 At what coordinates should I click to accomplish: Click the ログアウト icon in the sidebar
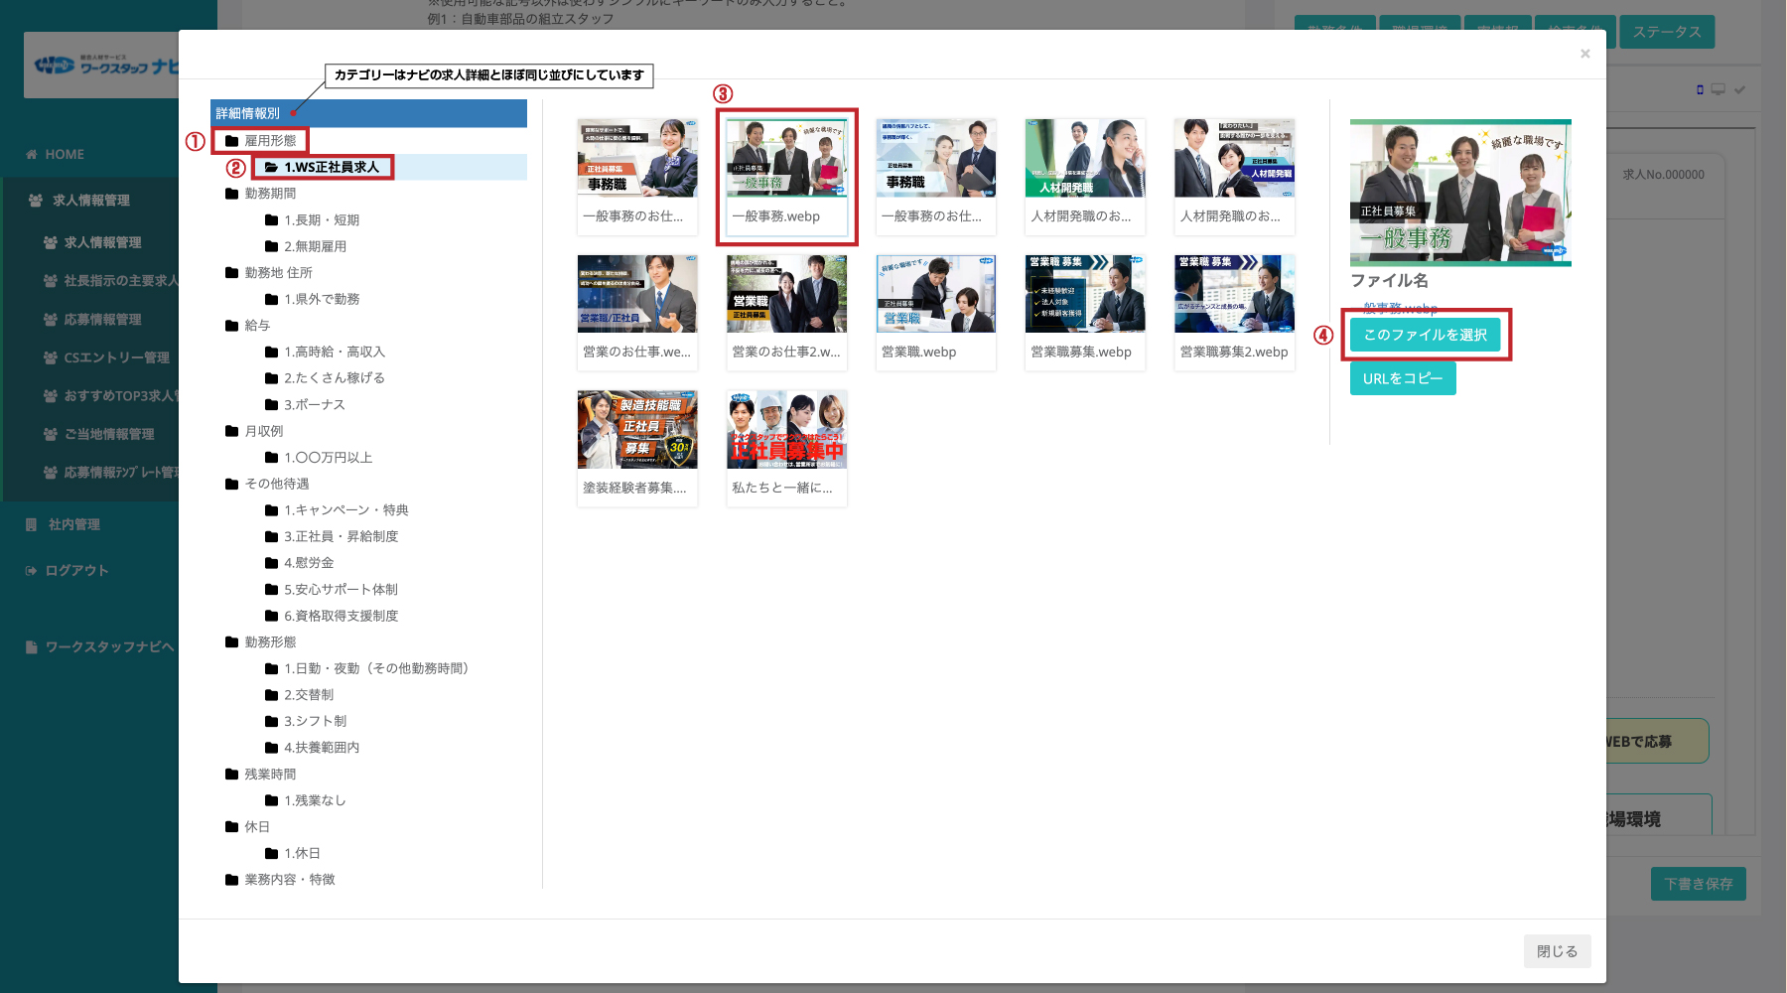click(x=32, y=571)
